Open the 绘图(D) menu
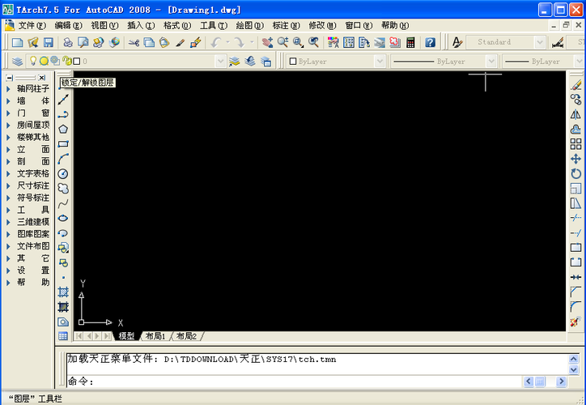 [x=250, y=25]
